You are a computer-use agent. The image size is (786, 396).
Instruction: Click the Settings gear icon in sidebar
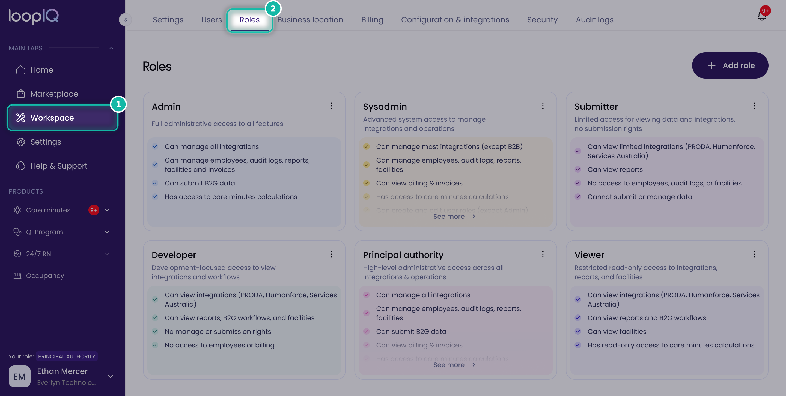20,142
